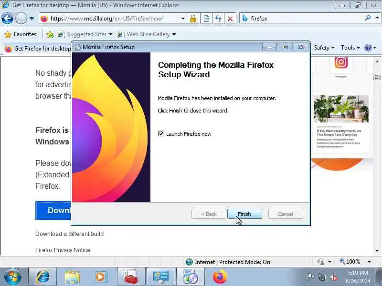Click the muted volume tray icon

(x=333, y=277)
